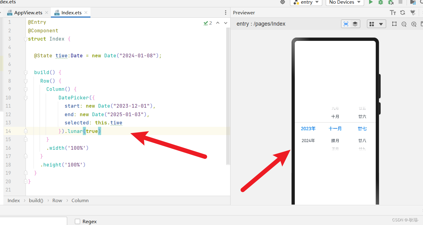
Task: Open the No Devices selector
Action: coord(345,2)
